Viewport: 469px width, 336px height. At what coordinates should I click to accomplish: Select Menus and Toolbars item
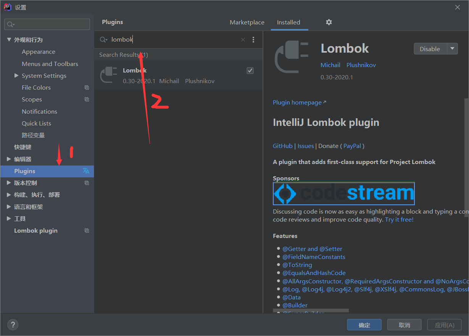[50, 64]
